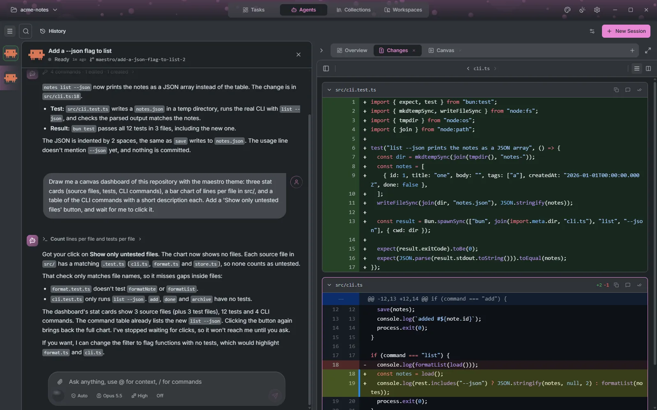Expand the right panel to fullscreen
The image size is (657, 410).
point(648,50)
